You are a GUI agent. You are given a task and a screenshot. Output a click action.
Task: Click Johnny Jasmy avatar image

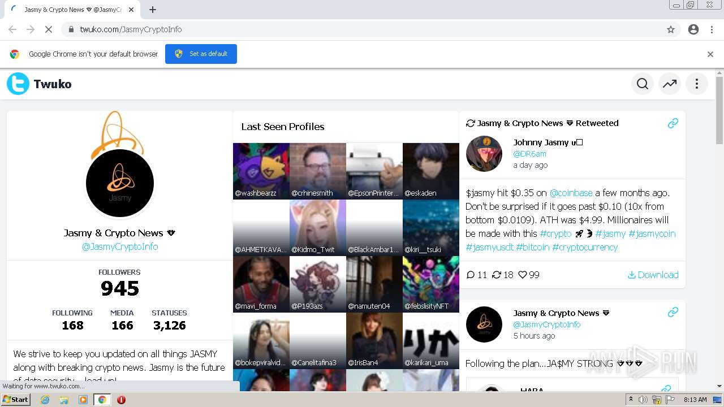(484, 154)
